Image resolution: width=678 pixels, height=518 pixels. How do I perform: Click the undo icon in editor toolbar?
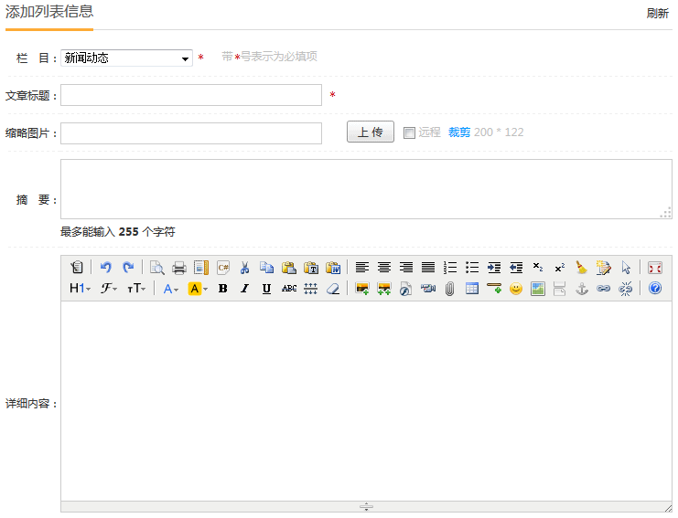pos(105,268)
